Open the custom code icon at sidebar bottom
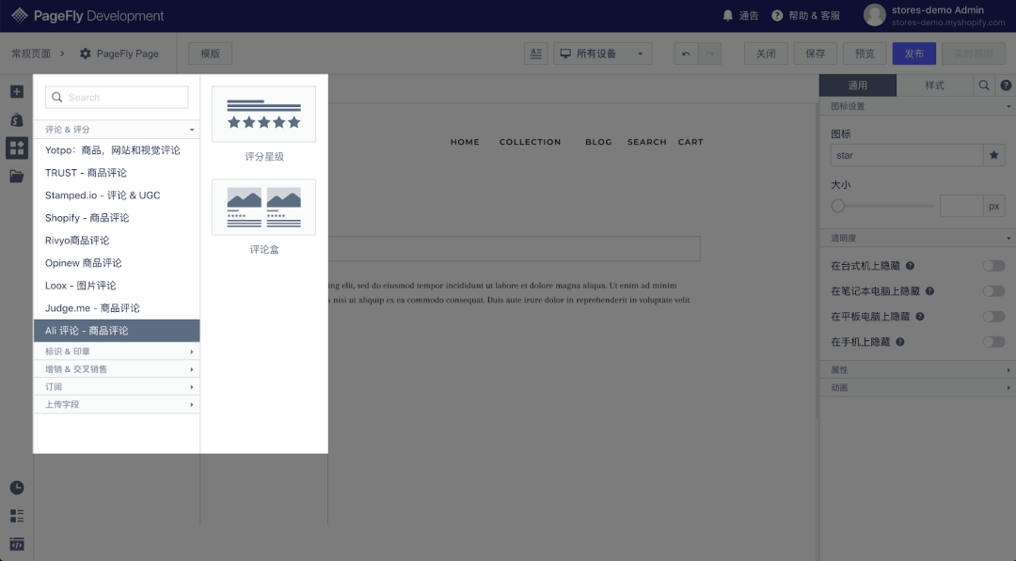 (17, 544)
